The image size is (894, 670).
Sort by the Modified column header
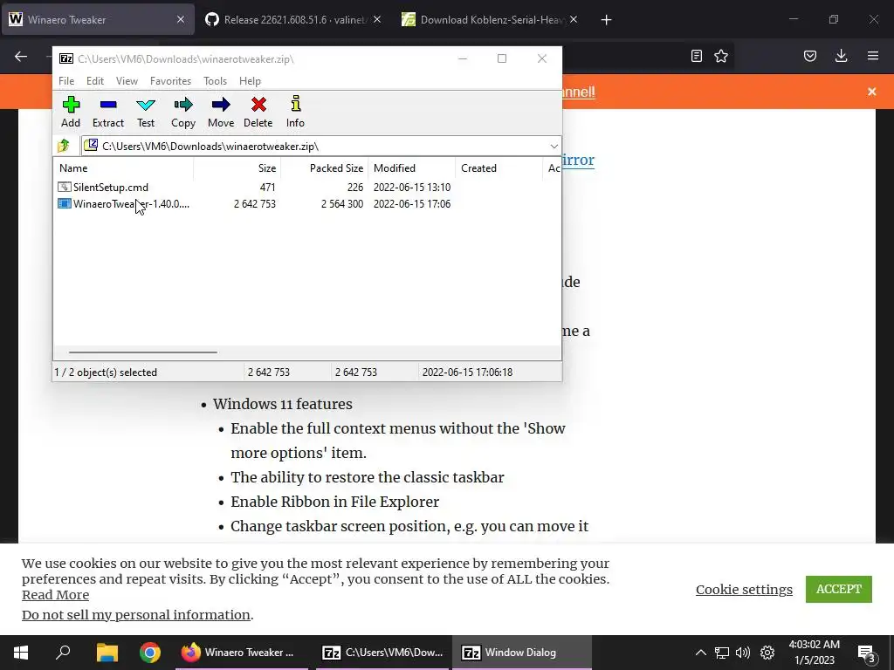[412, 168]
